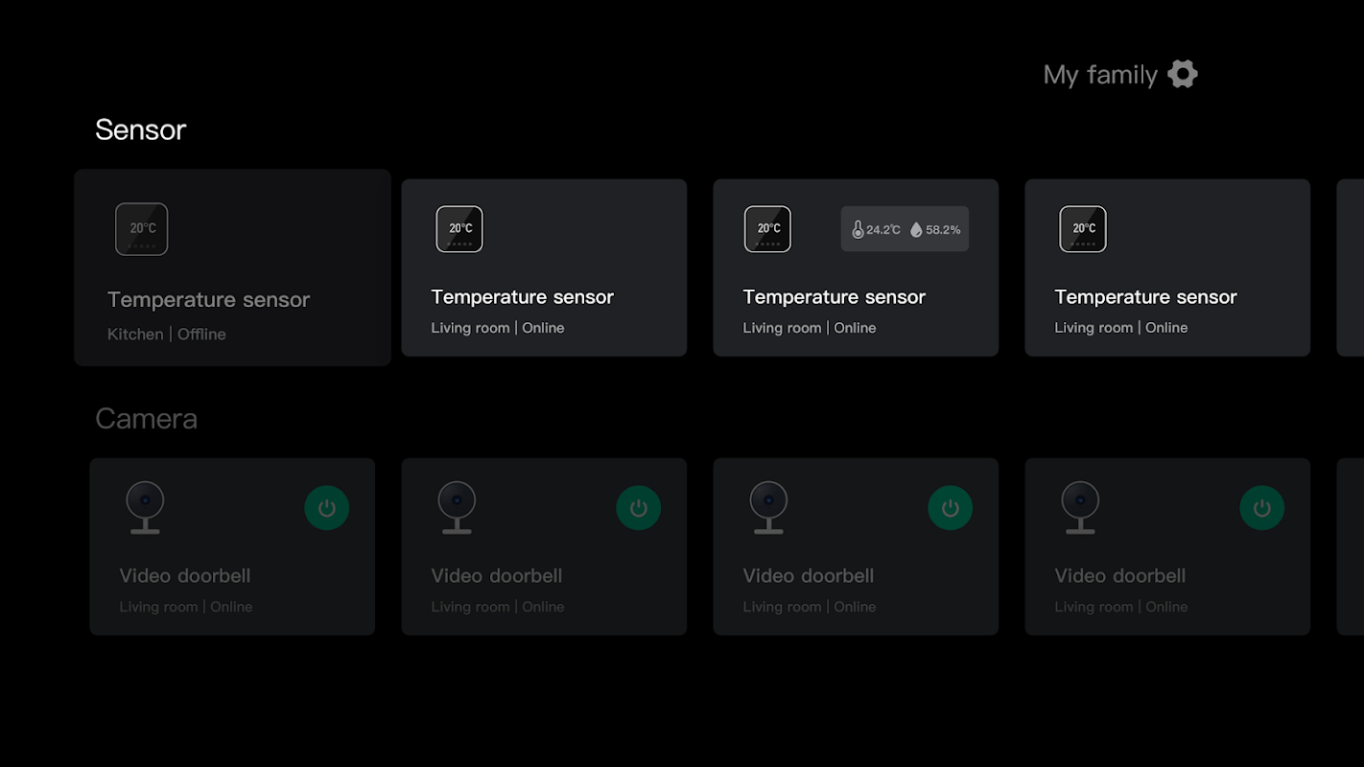Click the camera icon in first Video doorbell card
Image resolution: width=1364 pixels, height=767 pixels.
(x=145, y=508)
